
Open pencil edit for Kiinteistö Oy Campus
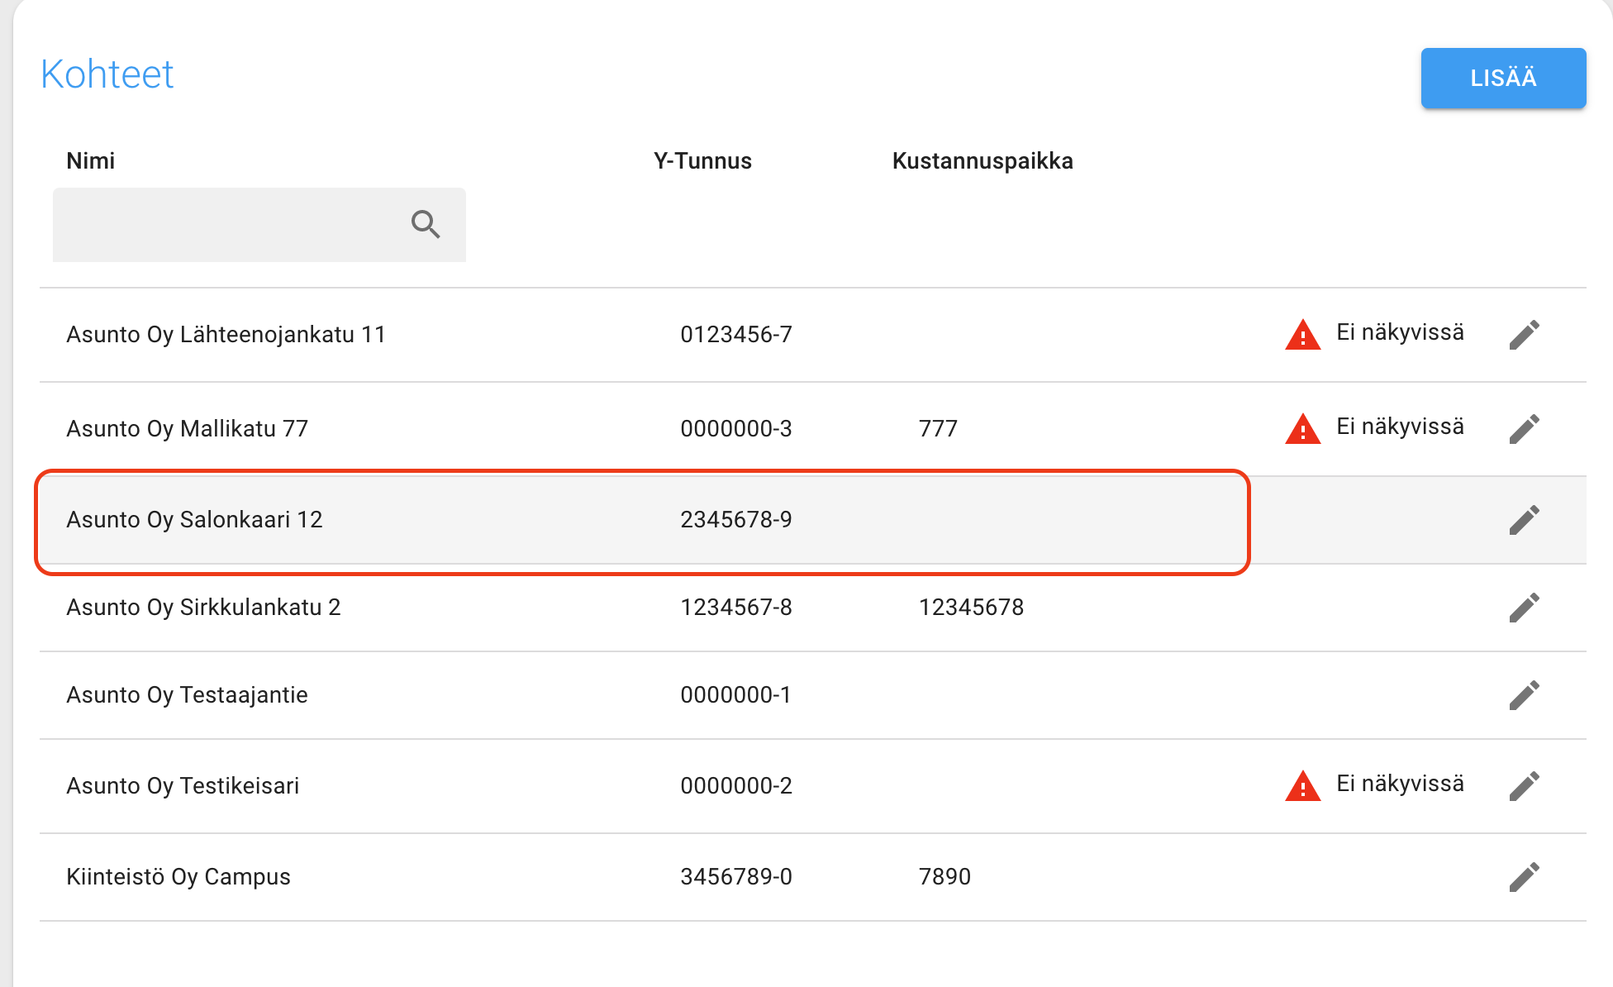pyautogui.click(x=1524, y=877)
